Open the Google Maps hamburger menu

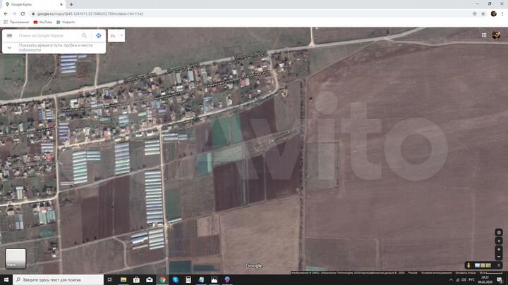(x=9, y=36)
